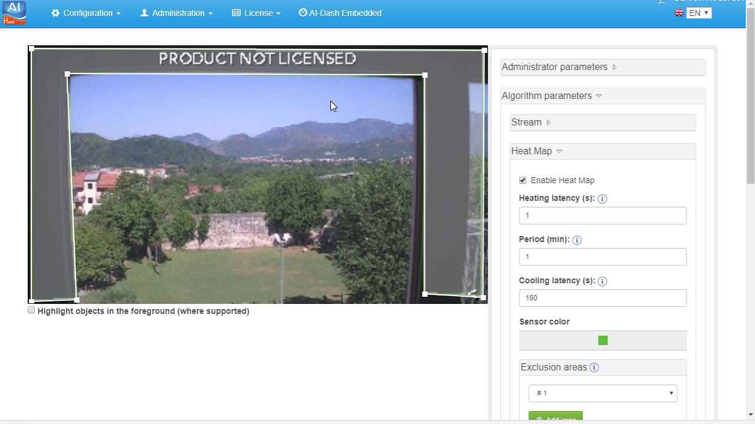This screenshot has width=755, height=424.
Task: Click the AI Heat logo
Action: [14, 12]
